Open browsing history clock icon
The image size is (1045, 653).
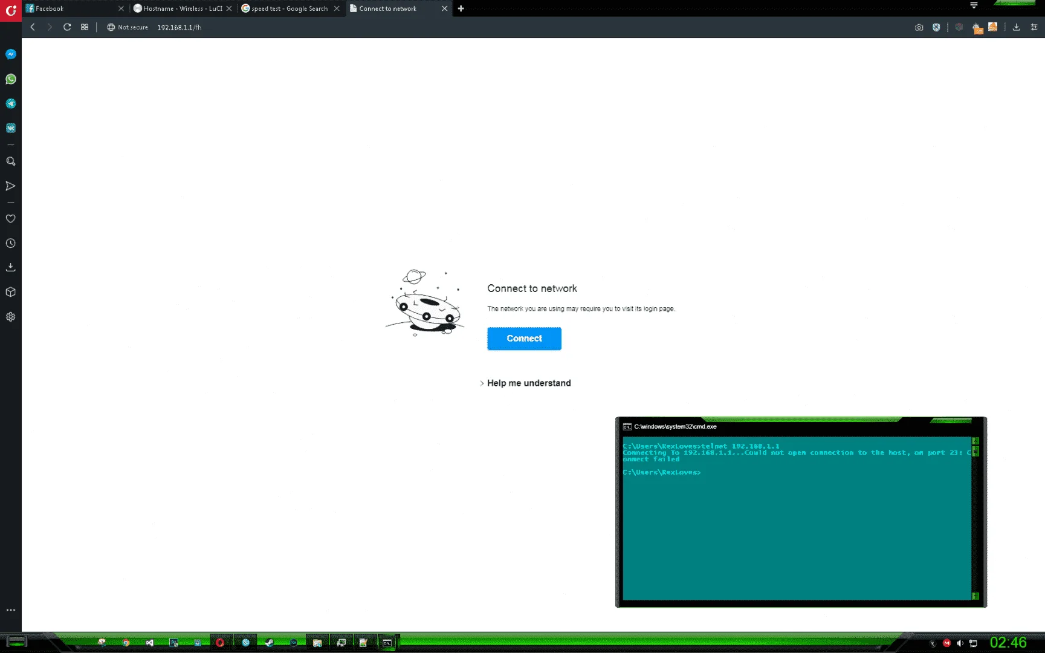[x=11, y=243]
